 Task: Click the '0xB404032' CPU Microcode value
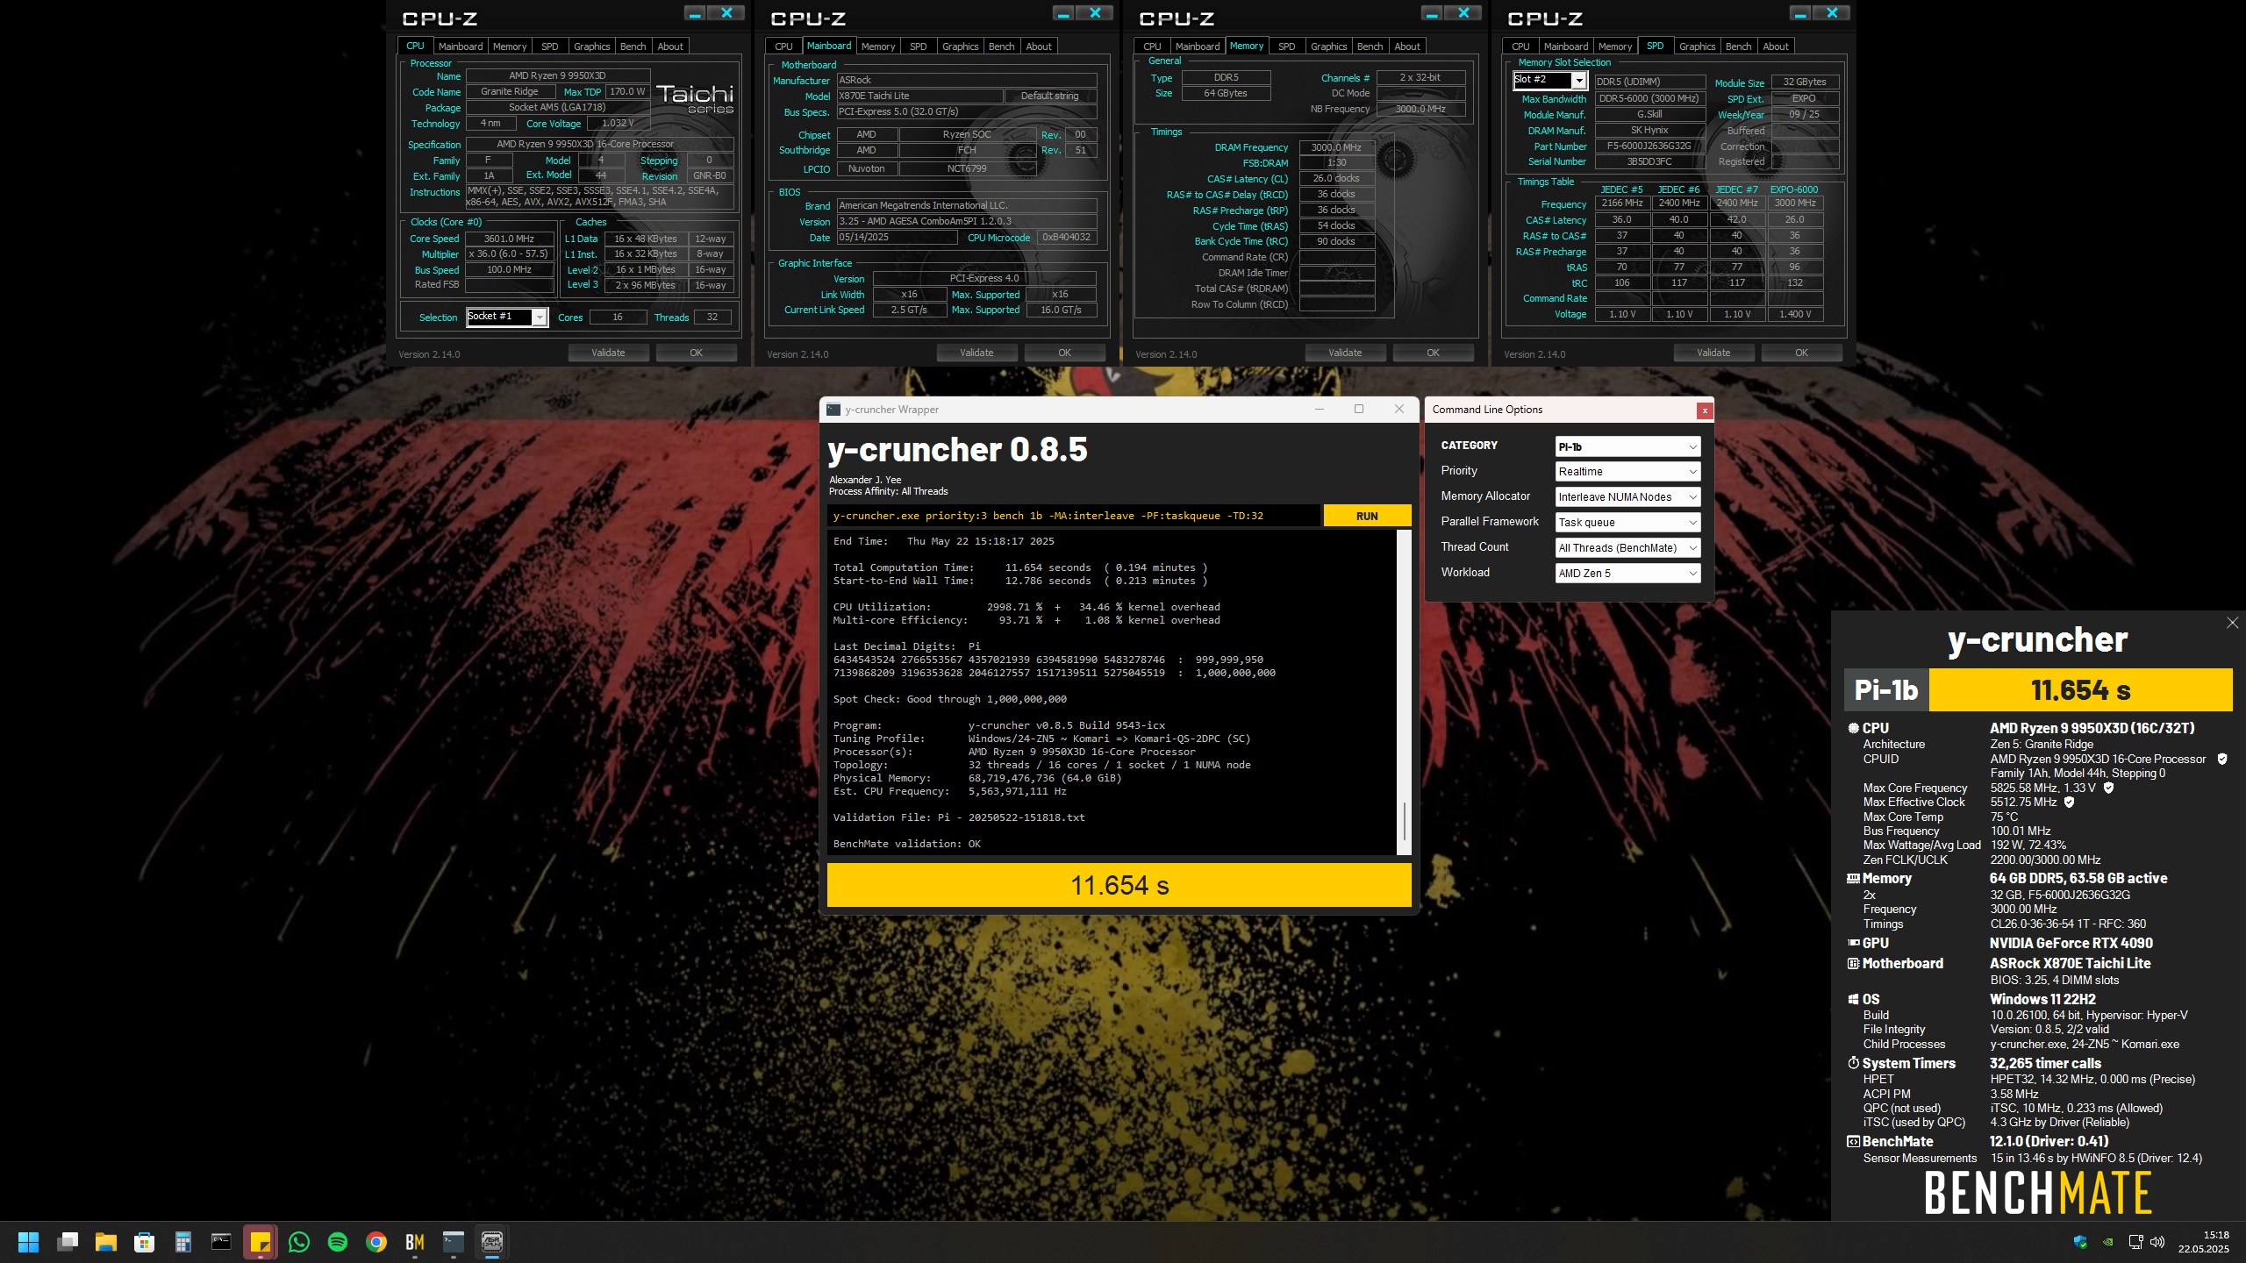point(1066,238)
